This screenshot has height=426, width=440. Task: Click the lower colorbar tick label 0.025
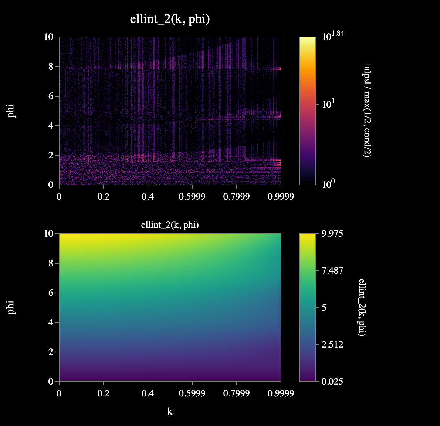tap(332, 381)
